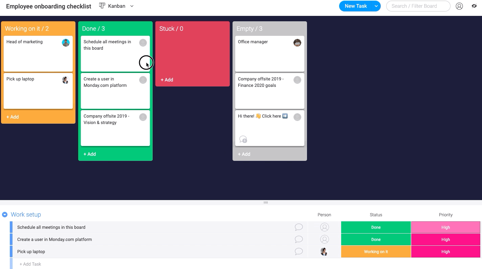Open the person filter icon in header
The image size is (482, 269).
point(459,6)
